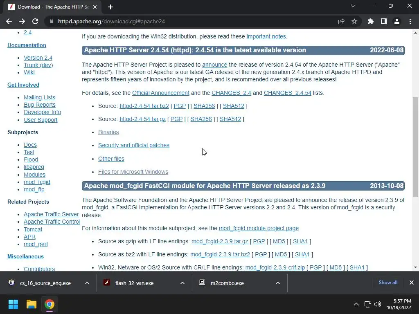The image size is (419, 314).
Task: Open the important notes link
Action: pyautogui.click(x=266, y=36)
